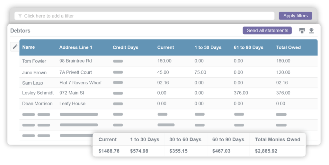Click the 30 to 60 Days summary header
The height and width of the screenshot is (165, 329).
[x=185, y=139]
